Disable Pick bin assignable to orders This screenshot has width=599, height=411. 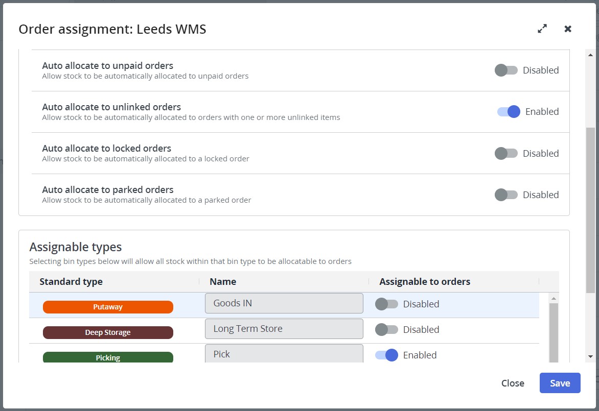(x=386, y=355)
